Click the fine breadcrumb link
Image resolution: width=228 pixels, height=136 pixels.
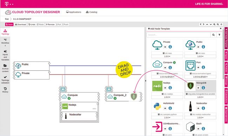pos(7,19)
